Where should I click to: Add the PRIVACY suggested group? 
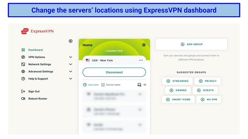coord(207,81)
